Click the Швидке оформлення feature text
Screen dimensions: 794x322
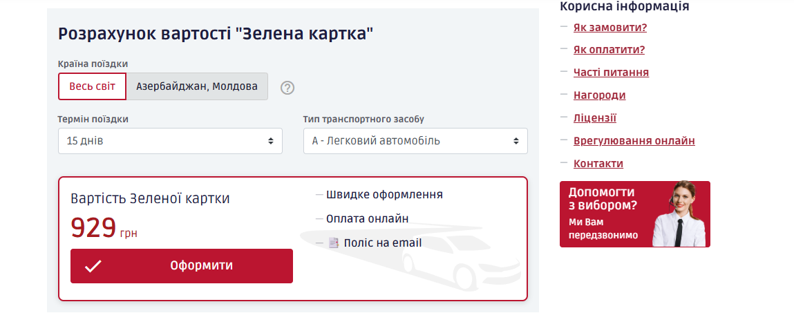click(384, 195)
